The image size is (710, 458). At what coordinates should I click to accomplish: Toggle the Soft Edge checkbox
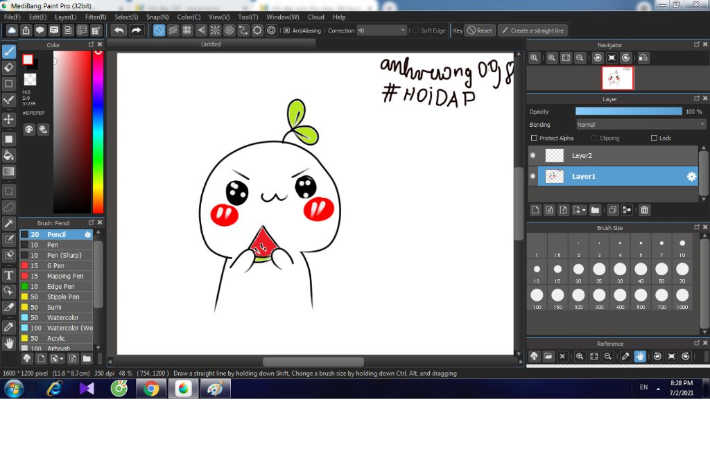(416, 30)
